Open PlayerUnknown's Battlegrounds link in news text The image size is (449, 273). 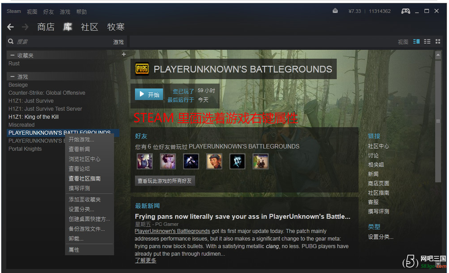(172, 231)
